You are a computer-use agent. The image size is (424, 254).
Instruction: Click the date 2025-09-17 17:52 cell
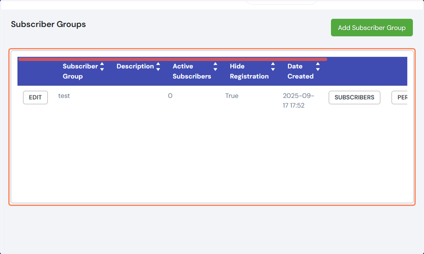tap(299, 100)
